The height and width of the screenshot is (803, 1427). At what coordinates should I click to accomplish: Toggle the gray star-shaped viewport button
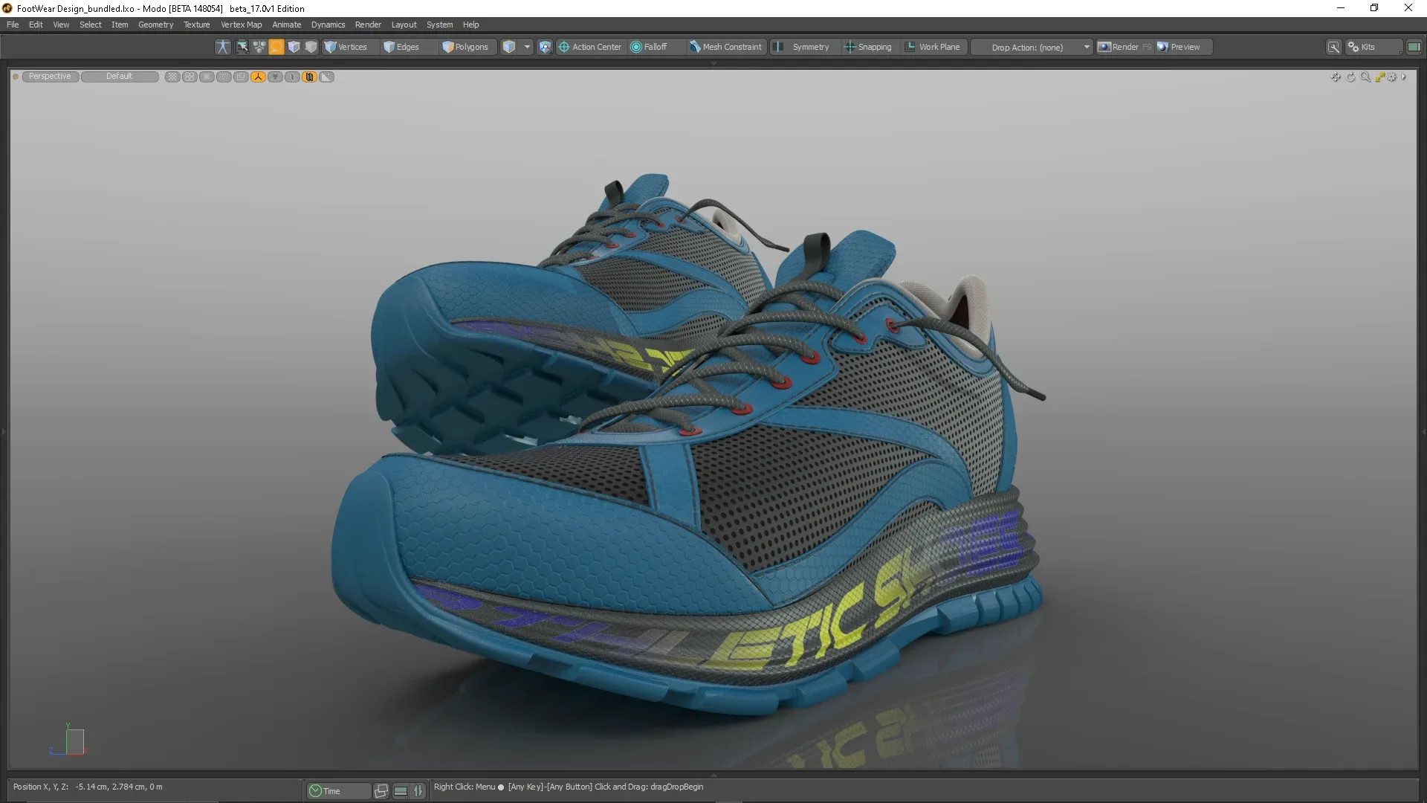coord(275,77)
